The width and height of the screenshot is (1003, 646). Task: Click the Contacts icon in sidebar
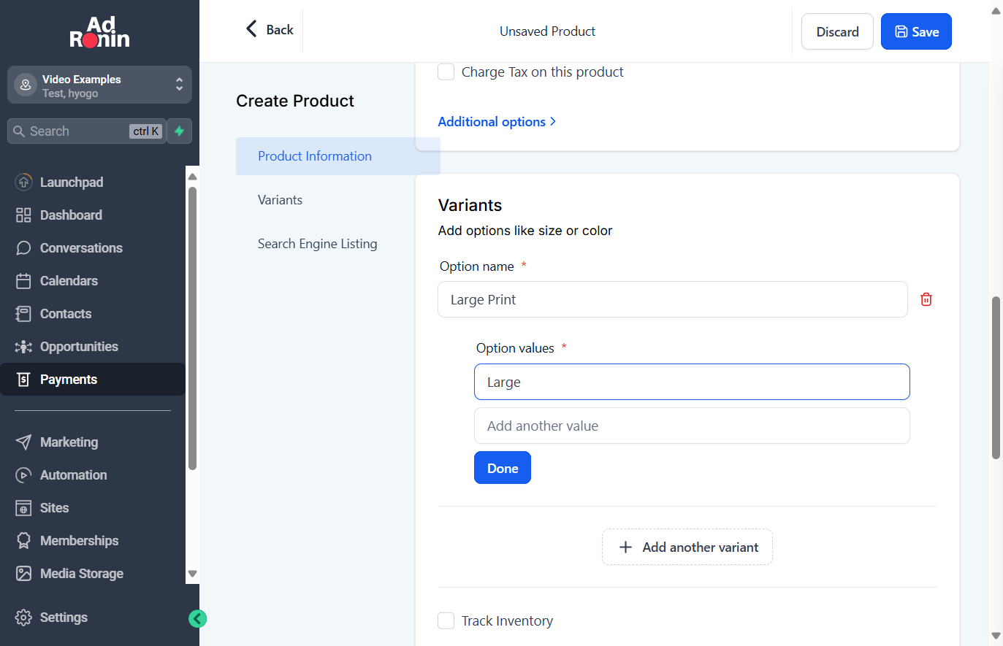(23, 313)
